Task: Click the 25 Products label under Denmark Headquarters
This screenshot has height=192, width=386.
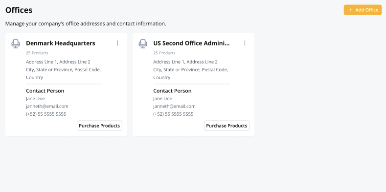Action: pos(37,53)
